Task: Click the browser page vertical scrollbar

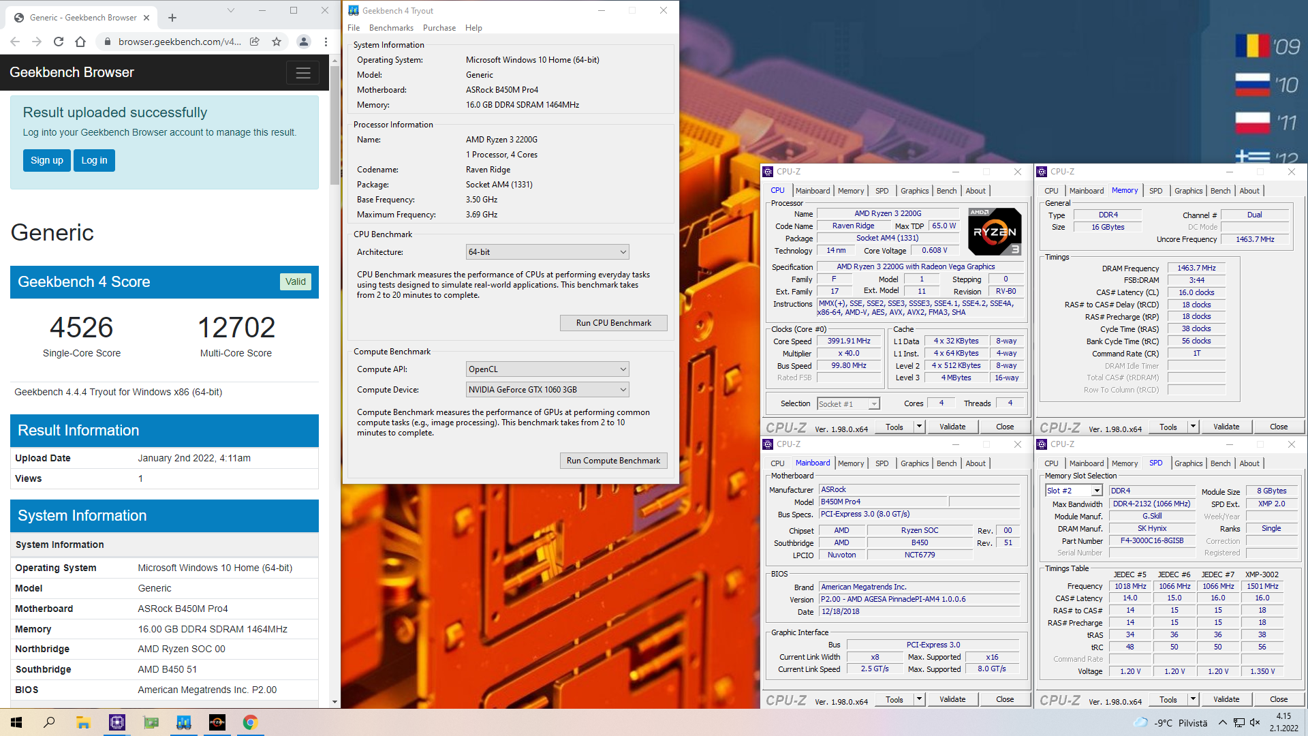Action: click(x=334, y=125)
